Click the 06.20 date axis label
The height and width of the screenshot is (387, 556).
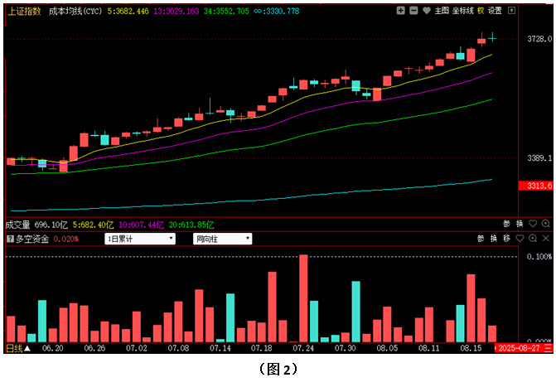point(52,348)
